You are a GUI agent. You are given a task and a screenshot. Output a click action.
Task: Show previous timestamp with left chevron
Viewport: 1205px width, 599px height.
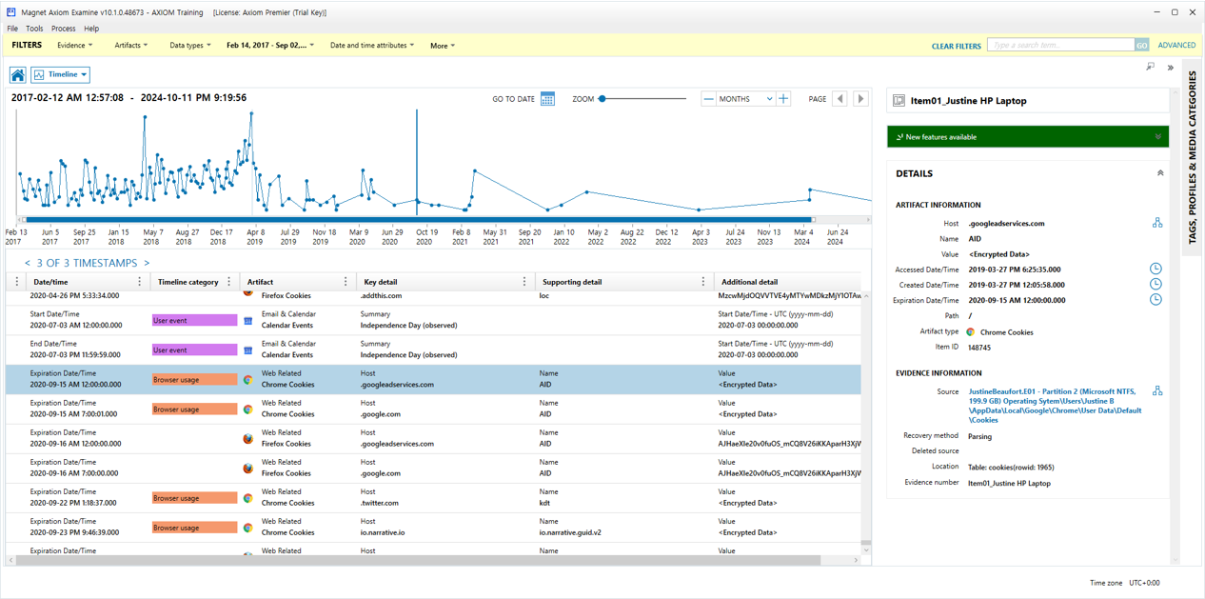click(28, 263)
